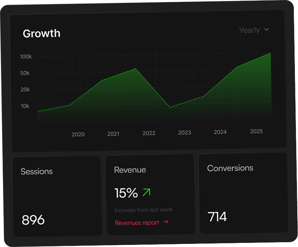298x247 pixels.
Task: Click the green upward trend arrow icon
Action: click(x=147, y=192)
